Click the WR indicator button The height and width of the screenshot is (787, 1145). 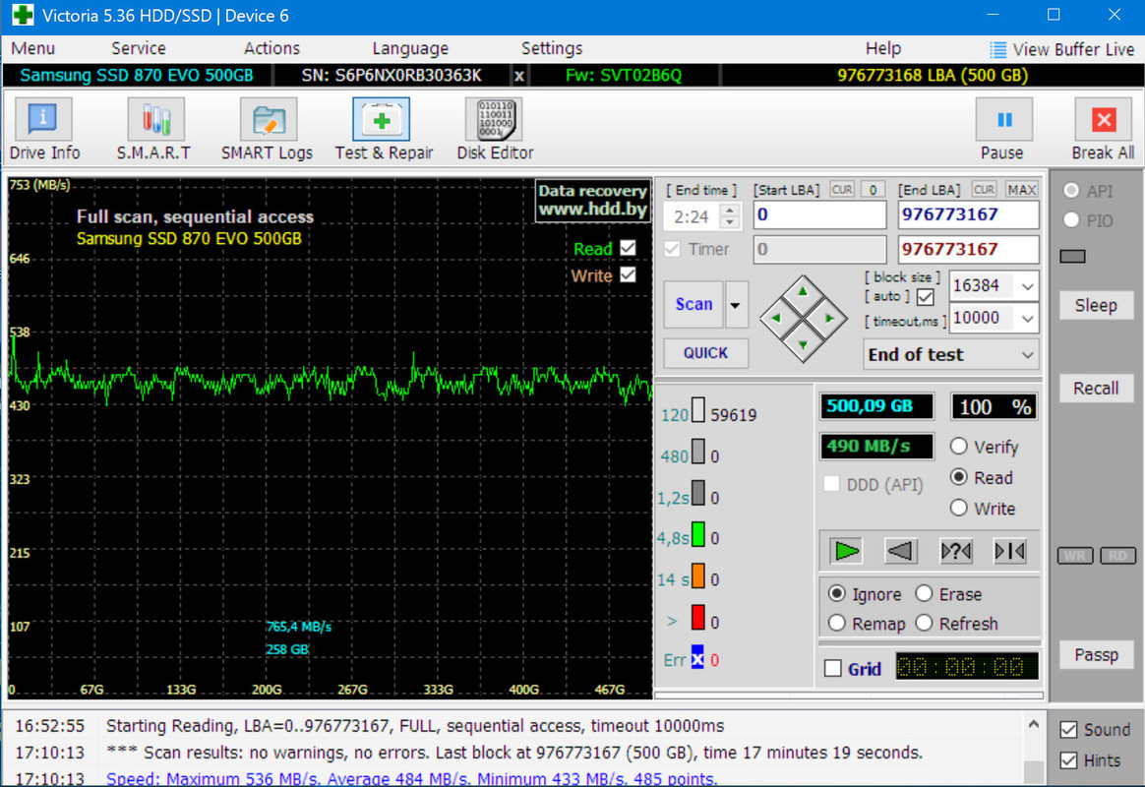[1075, 556]
